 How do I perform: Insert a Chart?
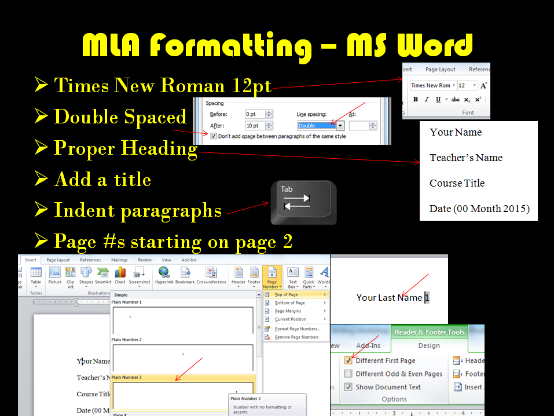[x=120, y=276]
